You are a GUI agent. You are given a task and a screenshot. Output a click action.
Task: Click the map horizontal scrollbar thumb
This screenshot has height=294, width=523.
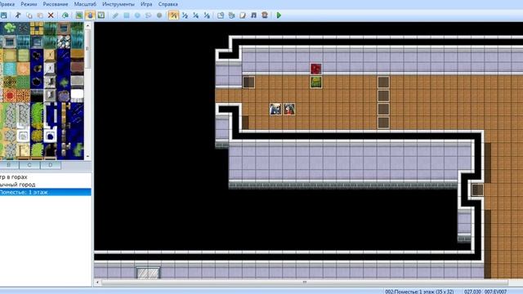click(x=305, y=283)
